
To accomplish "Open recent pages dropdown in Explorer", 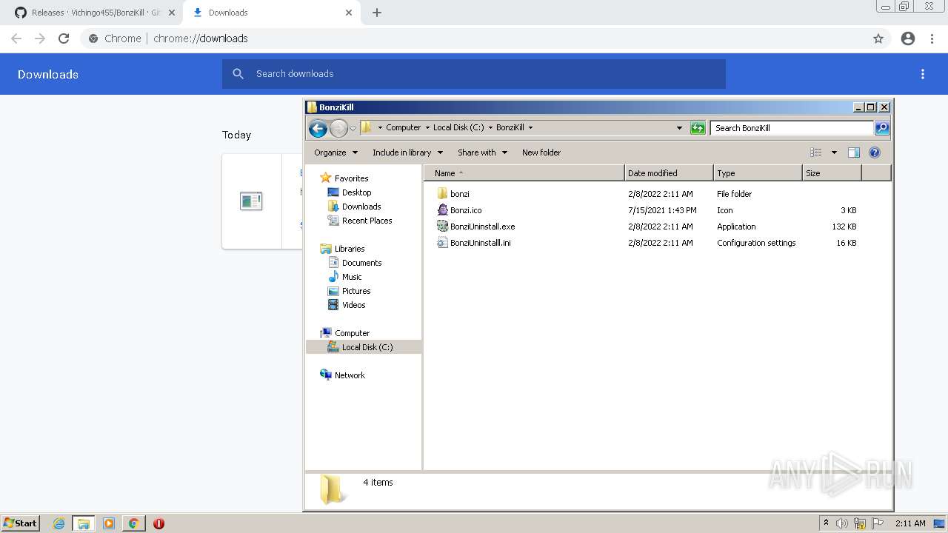I will [353, 128].
